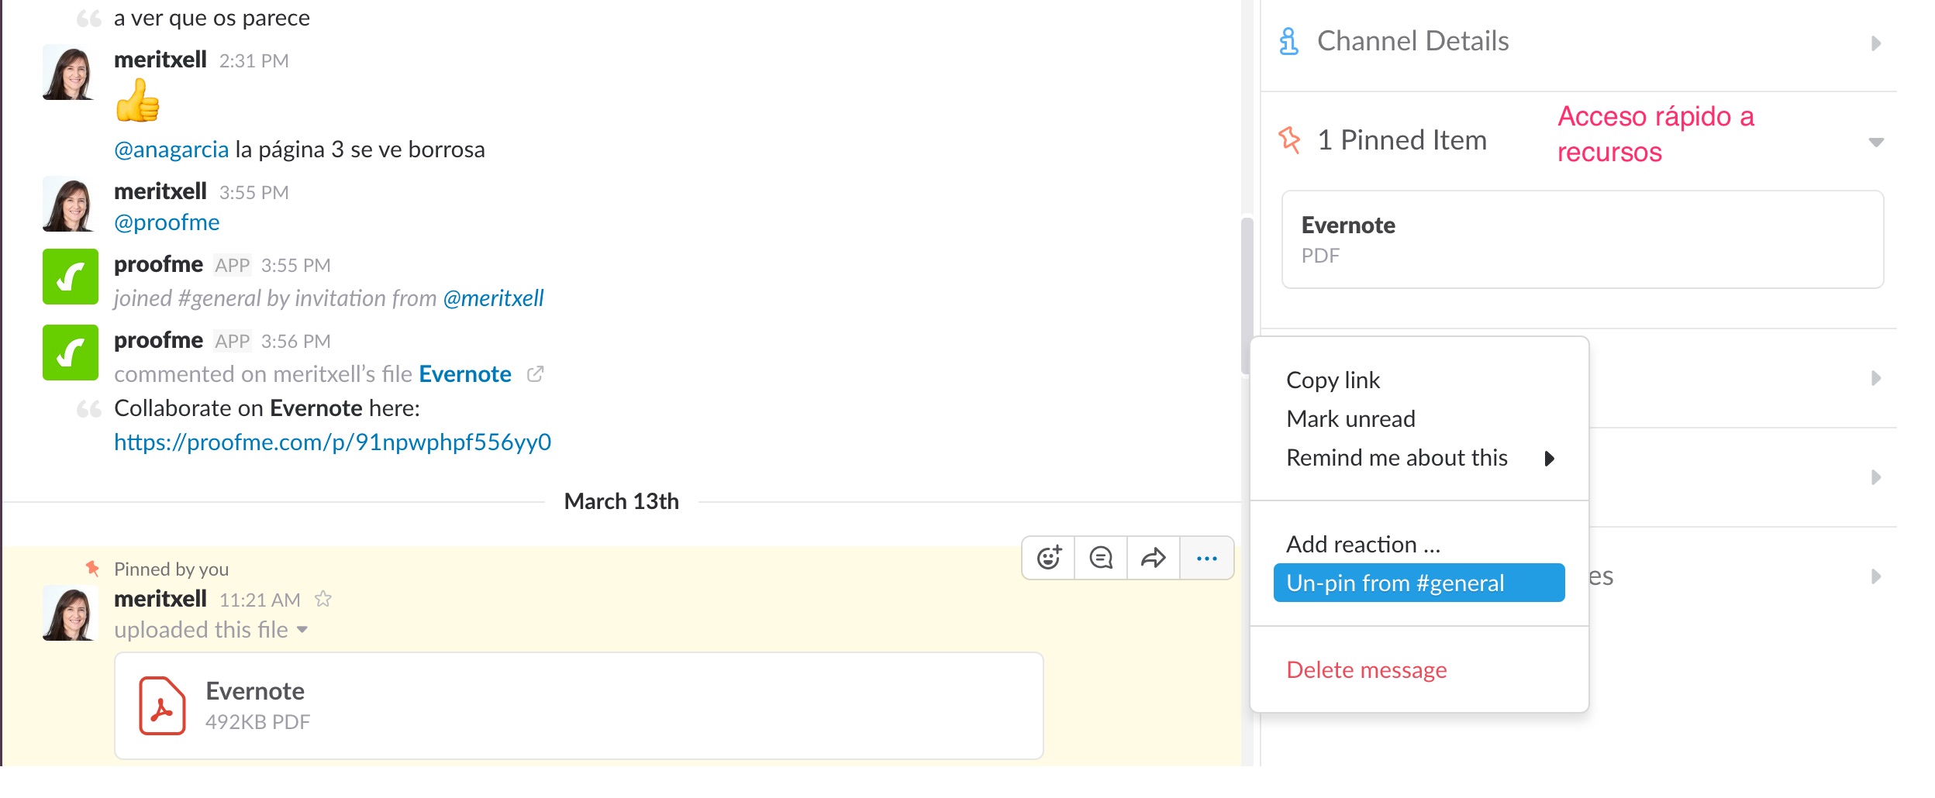Open the Remind me about this submenu arrow
Image resolution: width=1935 pixels, height=798 pixels.
pyautogui.click(x=1550, y=459)
